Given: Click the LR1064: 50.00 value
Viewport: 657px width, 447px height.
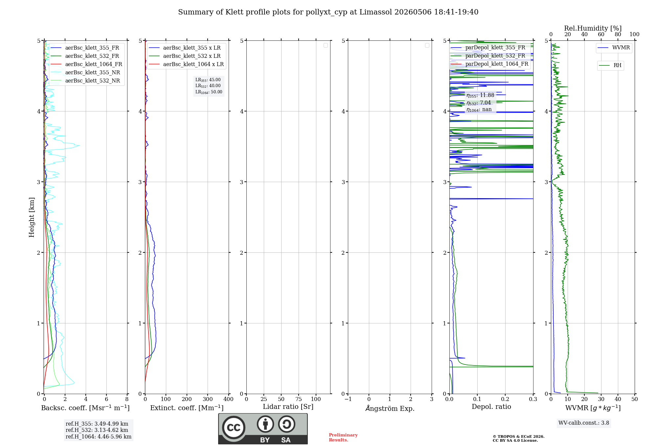Looking at the screenshot, I should (209, 92).
